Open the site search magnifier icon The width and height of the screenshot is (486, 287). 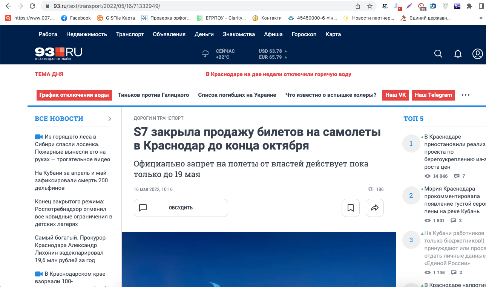click(438, 54)
